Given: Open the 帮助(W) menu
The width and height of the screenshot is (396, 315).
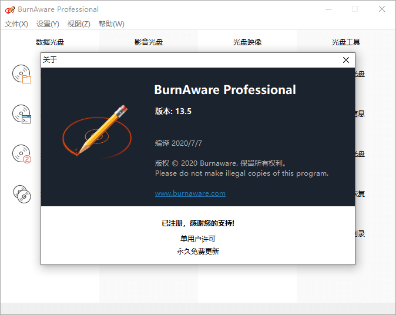Looking at the screenshot, I should [x=112, y=24].
